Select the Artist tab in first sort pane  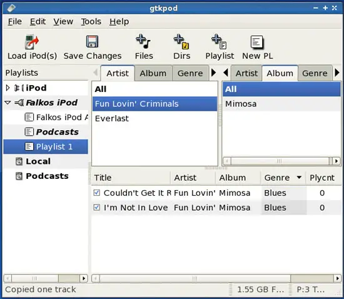118,73
